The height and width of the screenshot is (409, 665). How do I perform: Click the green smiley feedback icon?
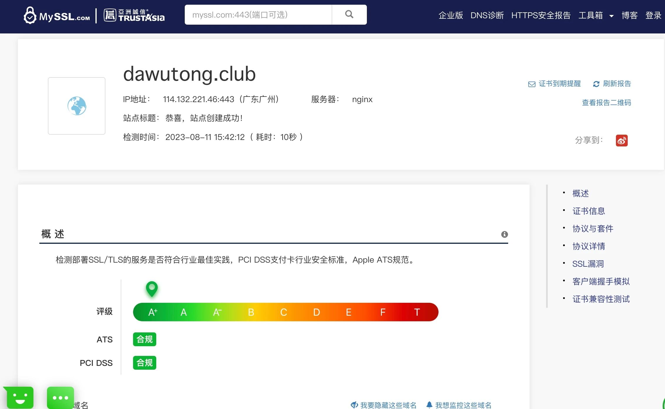pos(20,398)
